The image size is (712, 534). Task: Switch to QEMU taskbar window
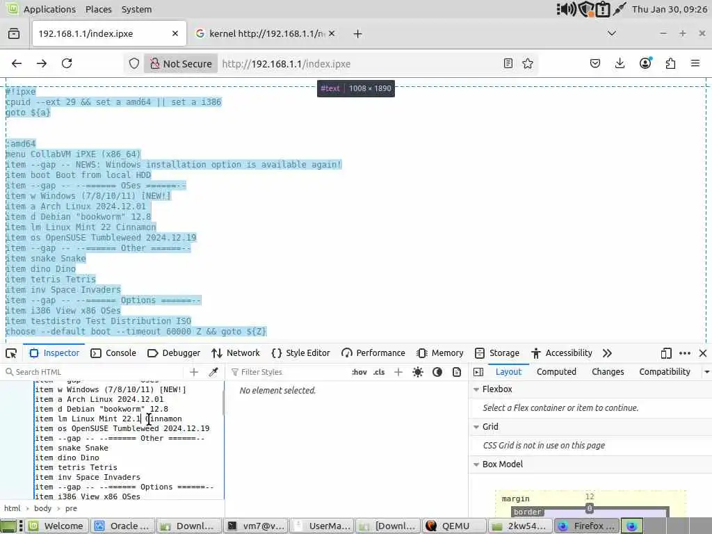click(453, 526)
